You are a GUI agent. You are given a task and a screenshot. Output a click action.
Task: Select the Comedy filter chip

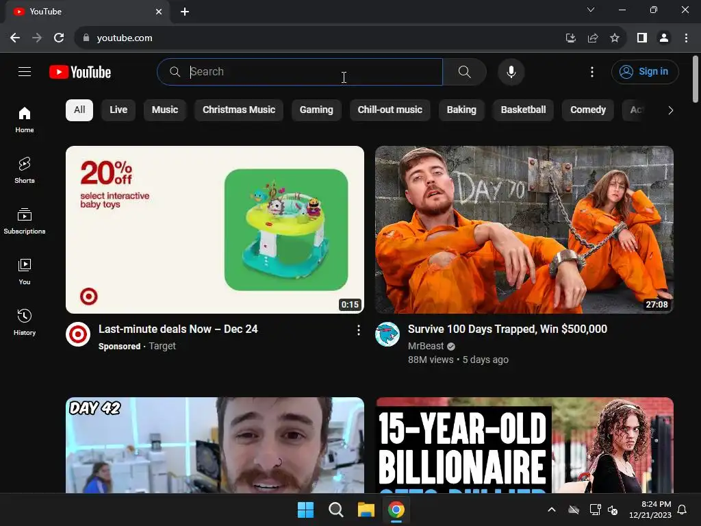click(588, 110)
